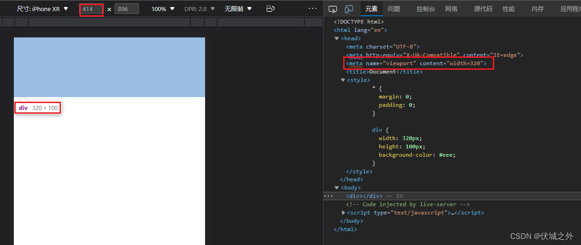
Task: Click the 'margin: 0;' CSS text
Action: (x=395, y=97)
